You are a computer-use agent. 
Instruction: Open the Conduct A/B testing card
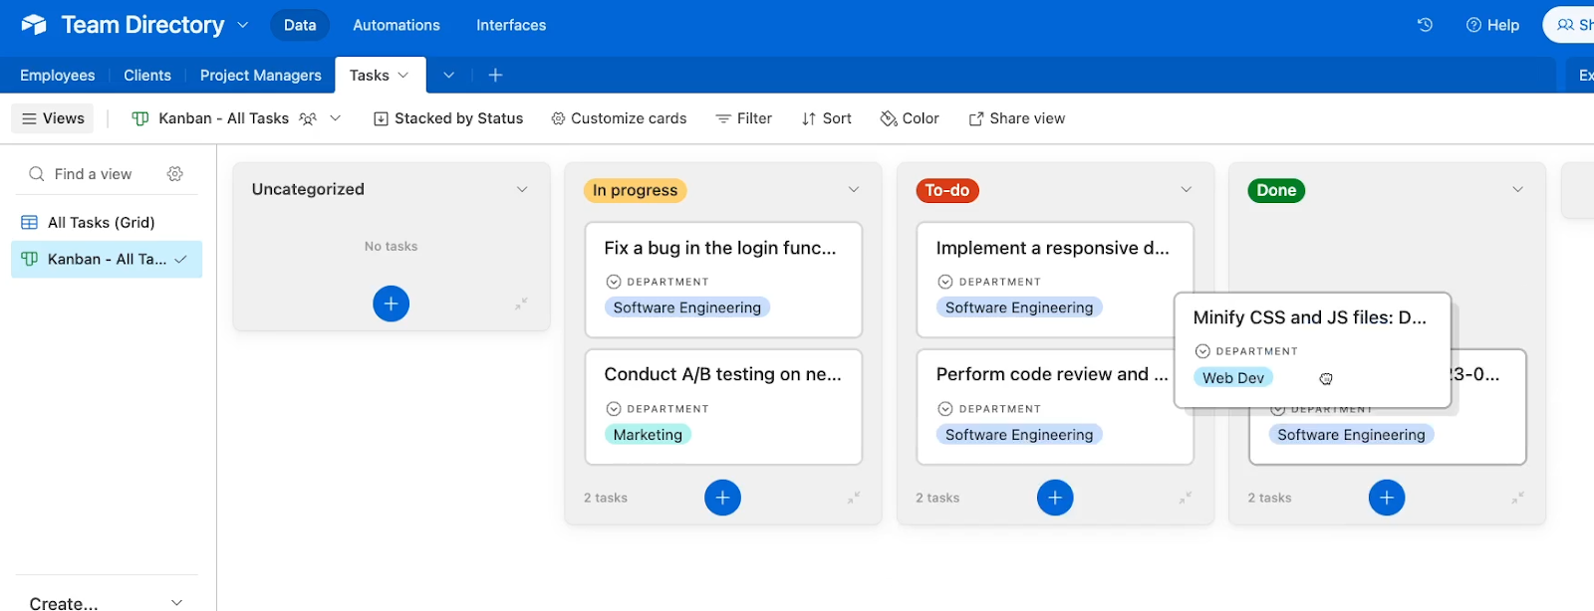point(723,407)
